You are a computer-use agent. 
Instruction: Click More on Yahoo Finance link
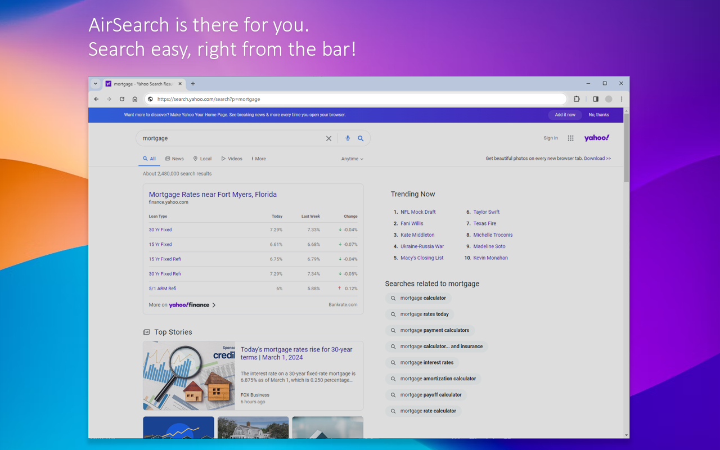(x=182, y=305)
